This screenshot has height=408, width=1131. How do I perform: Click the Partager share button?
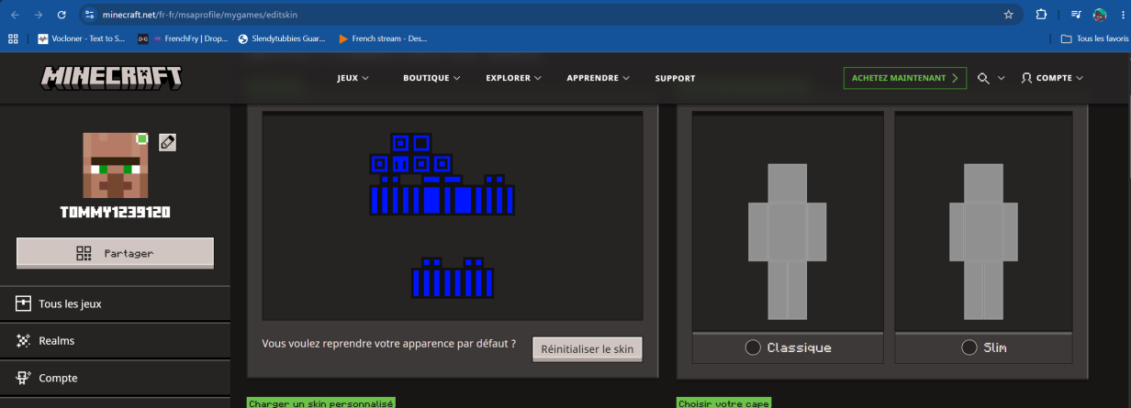coord(115,253)
